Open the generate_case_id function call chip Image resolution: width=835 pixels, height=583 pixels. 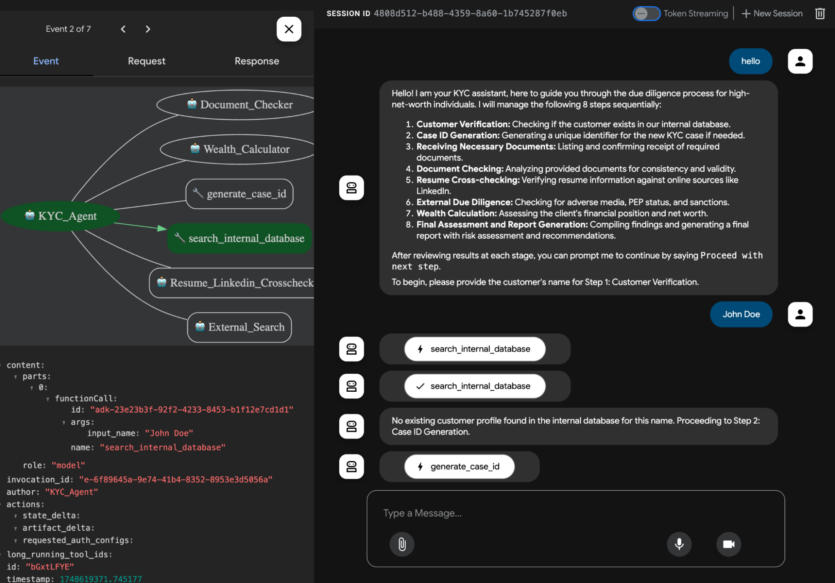point(459,466)
